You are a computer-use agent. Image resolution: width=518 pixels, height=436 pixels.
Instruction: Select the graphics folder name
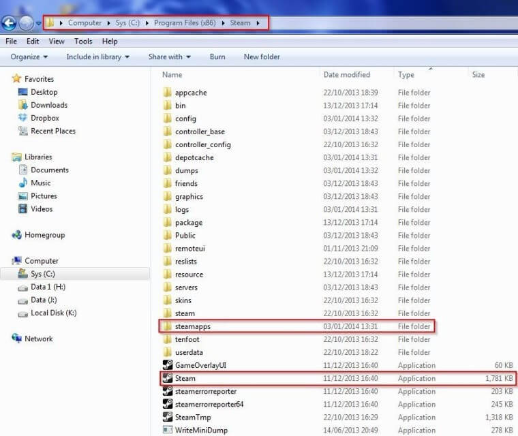pos(189,196)
